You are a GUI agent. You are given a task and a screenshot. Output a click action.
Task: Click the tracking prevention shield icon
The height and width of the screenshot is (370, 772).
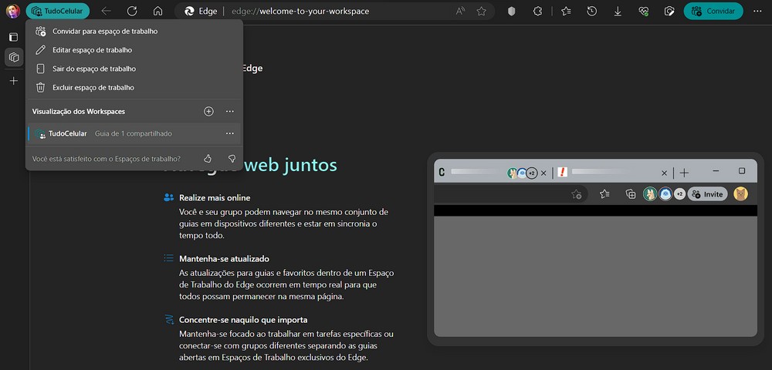(512, 12)
